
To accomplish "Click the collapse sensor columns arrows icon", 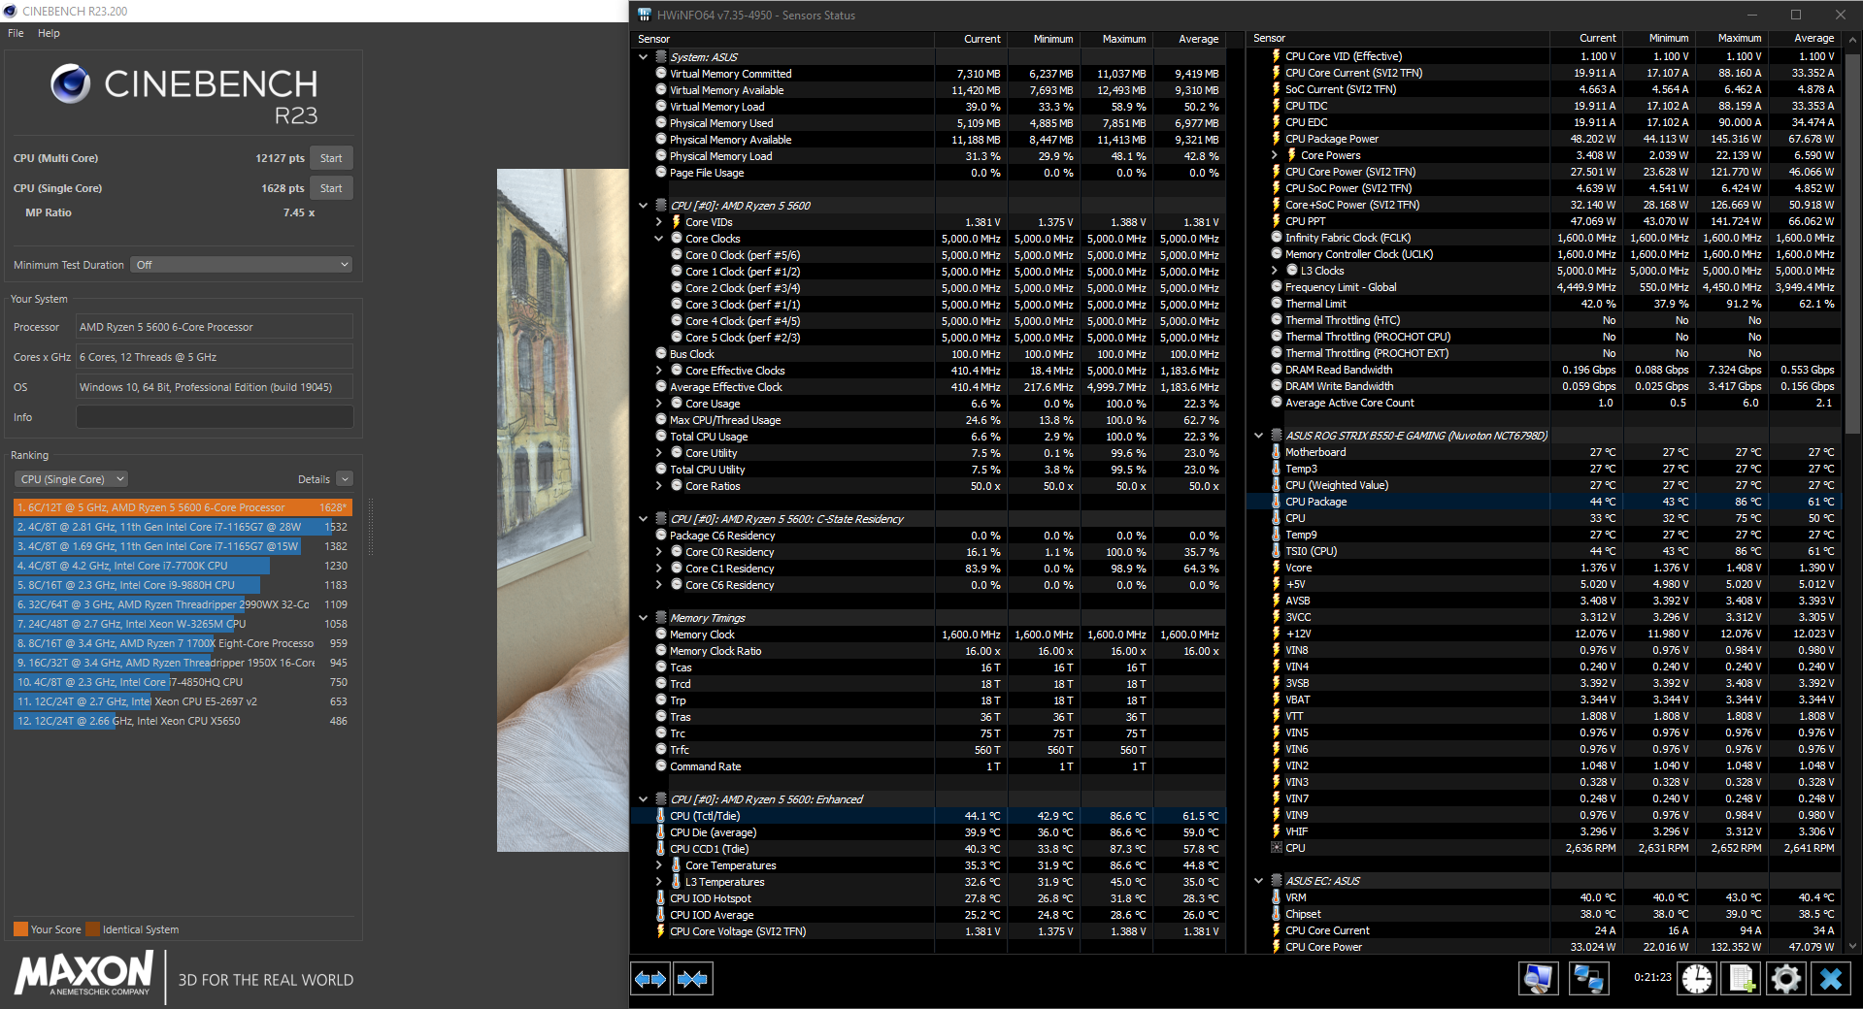I will 693,979.
